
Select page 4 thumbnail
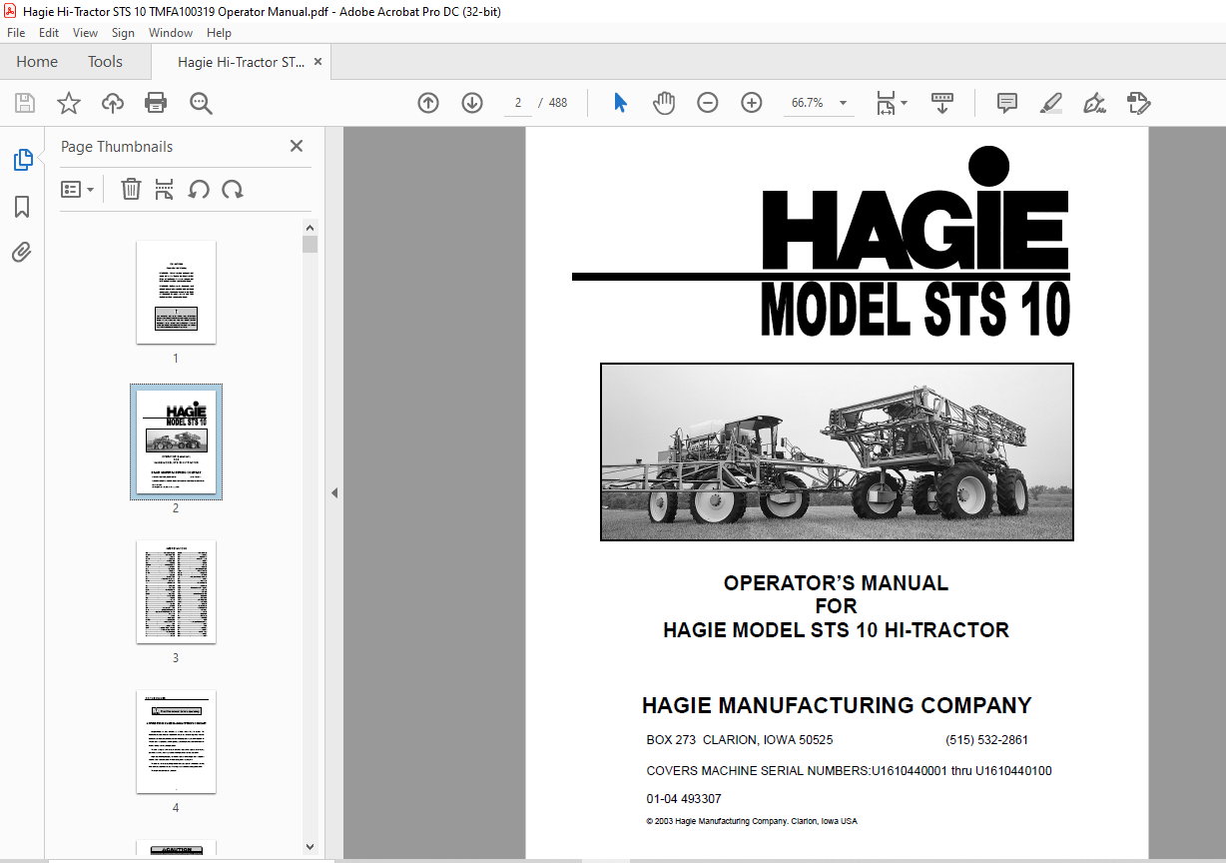(x=176, y=741)
